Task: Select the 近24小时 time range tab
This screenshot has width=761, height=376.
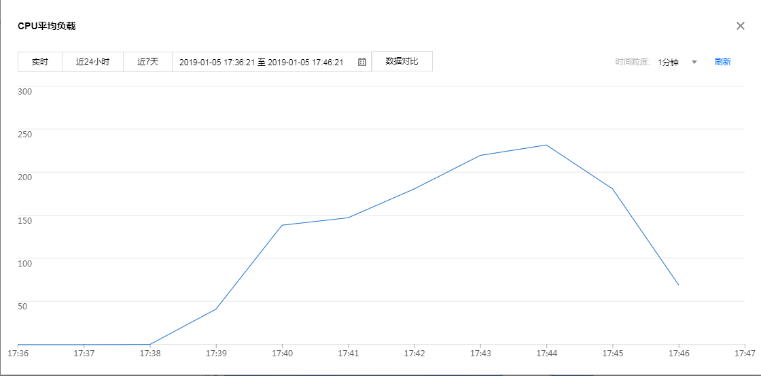Action: coord(92,62)
